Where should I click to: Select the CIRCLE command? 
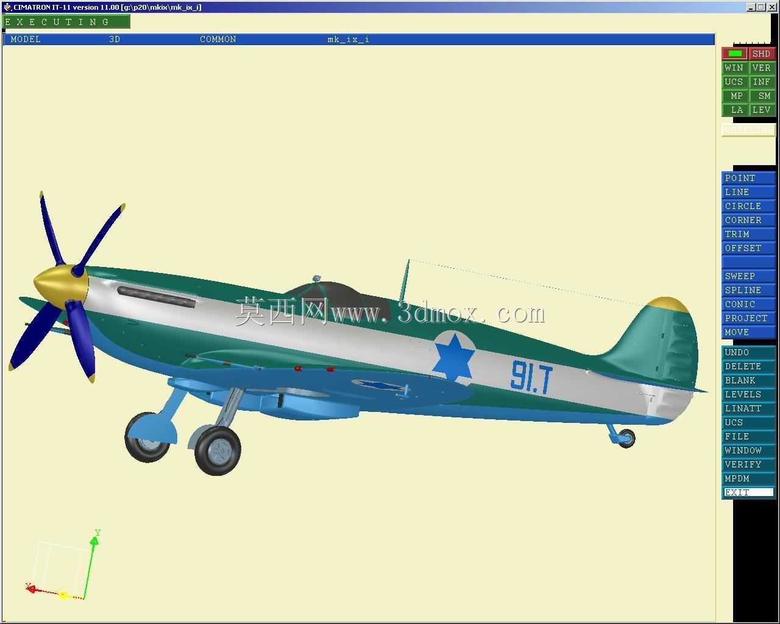[x=748, y=206]
